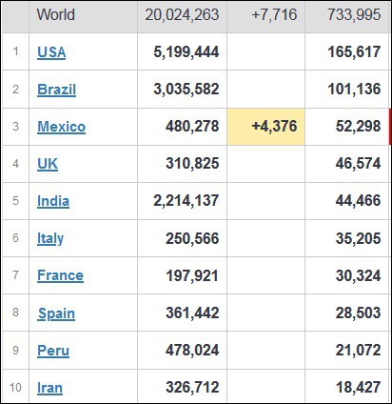Click Mexico's highlighted +4,376 new cases cell
The image size is (392, 404).
tap(266, 127)
